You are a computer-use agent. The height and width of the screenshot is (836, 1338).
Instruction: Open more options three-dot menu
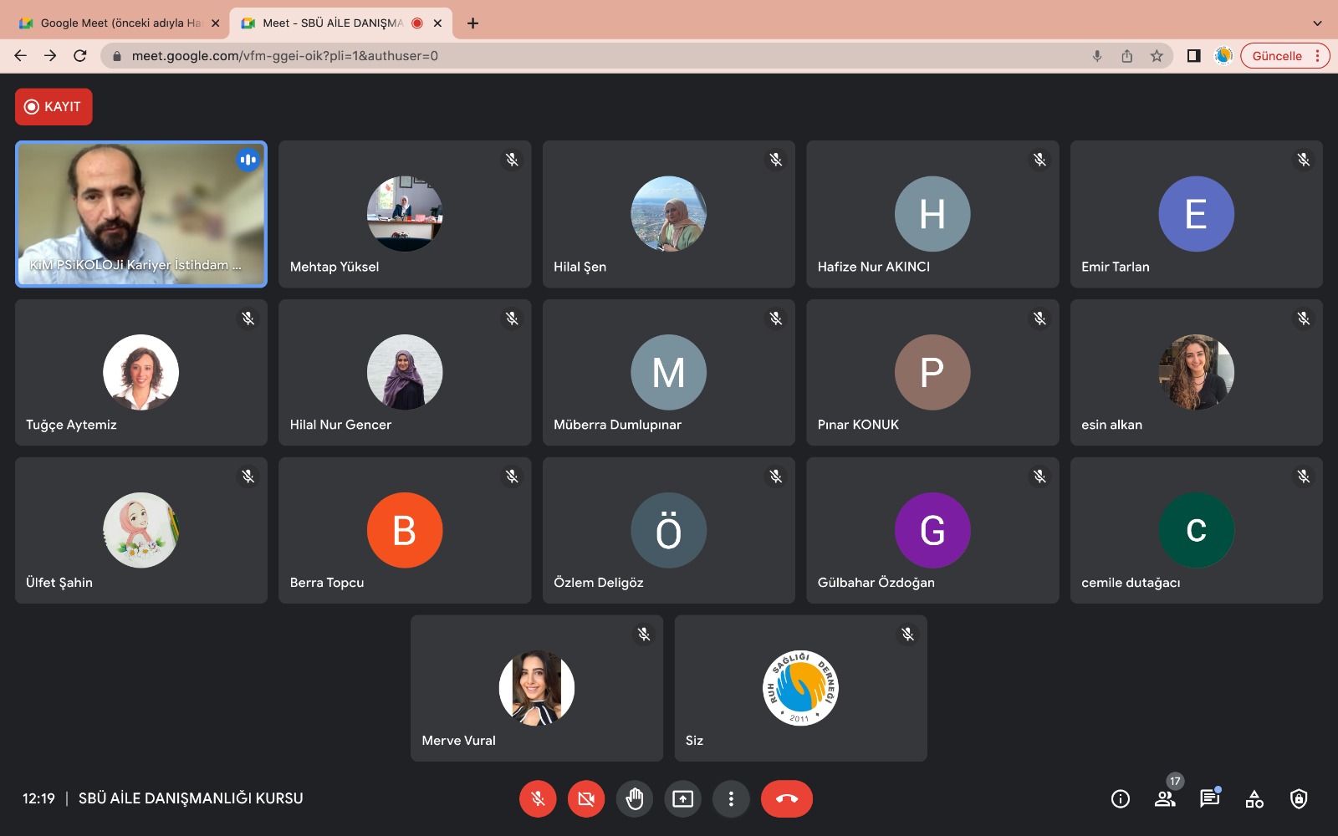point(731,799)
